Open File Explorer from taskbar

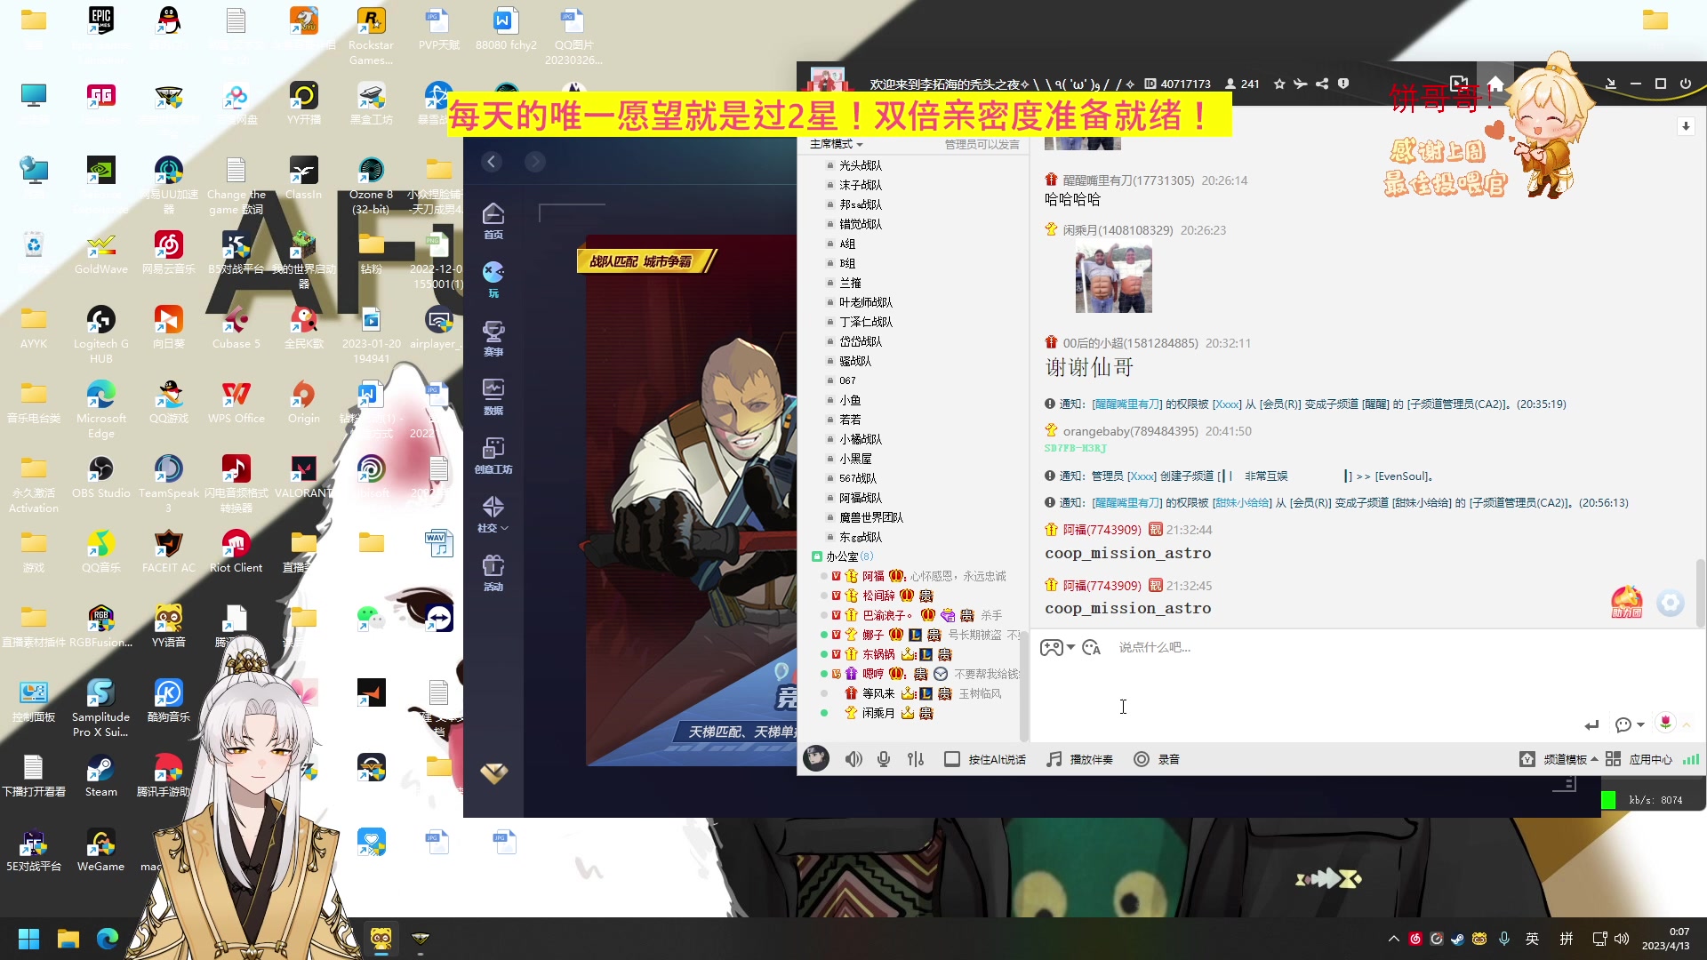point(68,939)
